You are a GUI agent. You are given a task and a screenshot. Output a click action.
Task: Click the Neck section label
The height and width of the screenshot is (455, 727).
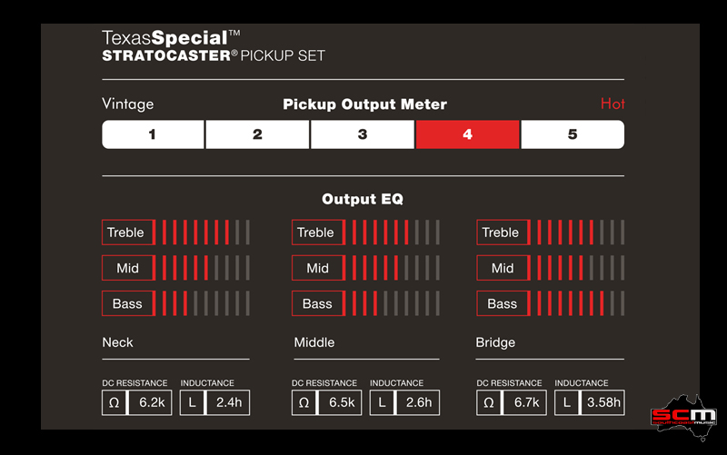(117, 342)
